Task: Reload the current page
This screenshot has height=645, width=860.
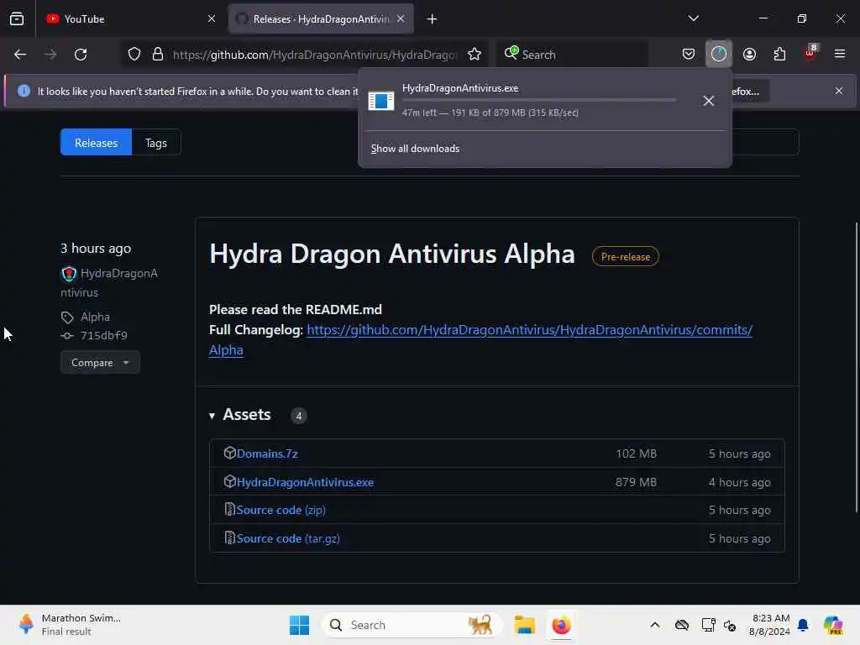Action: click(81, 55)
